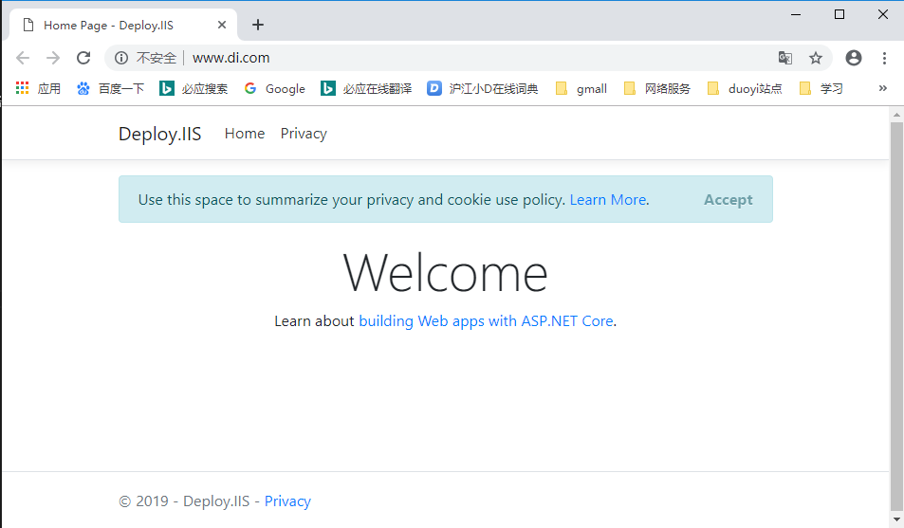Open the 学习 bookmark folder
Image resolution: width=904 pixels, height=528 pixels.
tap(821, 88)
